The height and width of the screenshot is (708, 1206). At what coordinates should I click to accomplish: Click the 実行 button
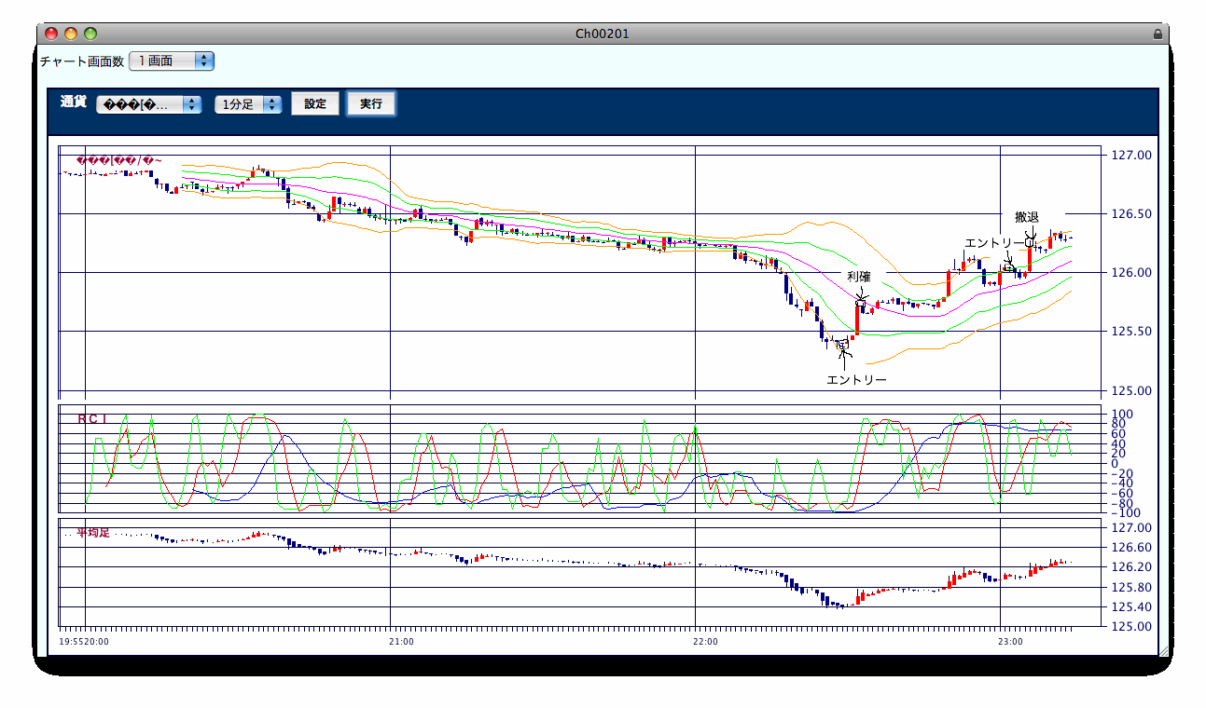point(371,103)
